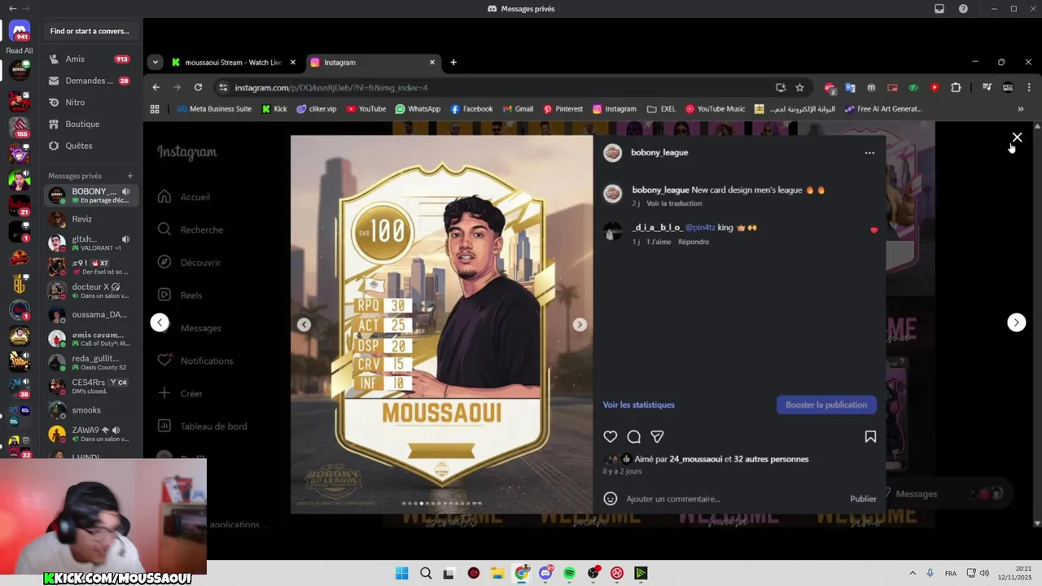Viewport: 1042px width, 586px height.
Task: Open the Reviz direct message
Action: [x=90, y=219]
